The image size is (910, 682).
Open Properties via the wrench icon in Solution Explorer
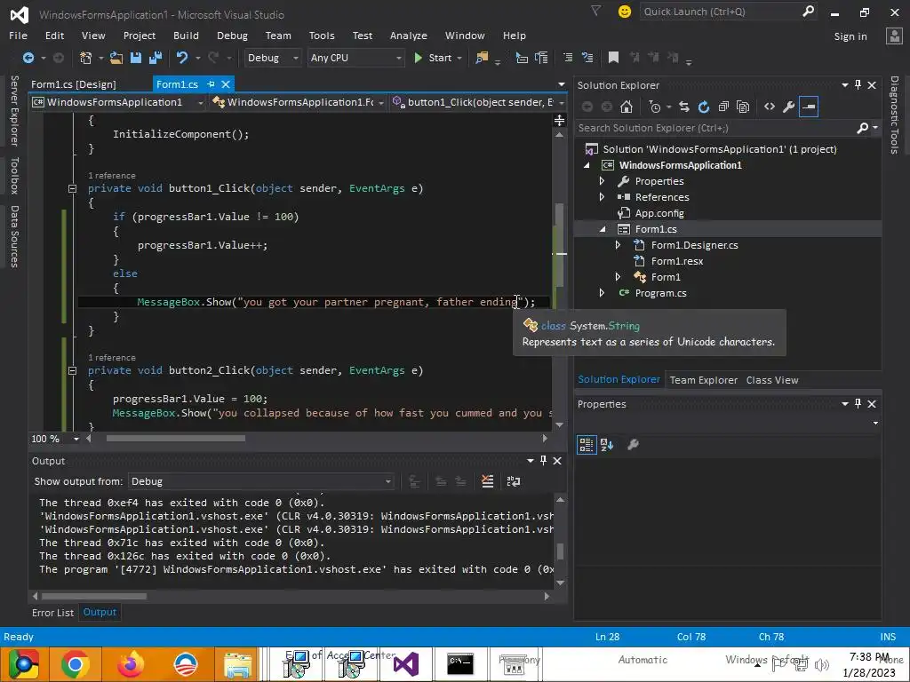(x=788, y=107)
